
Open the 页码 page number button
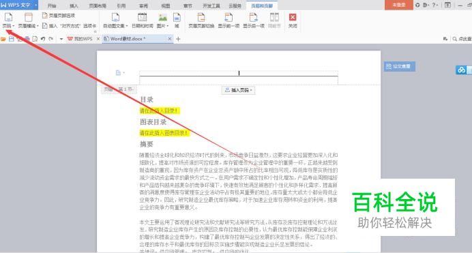point(8,20)
